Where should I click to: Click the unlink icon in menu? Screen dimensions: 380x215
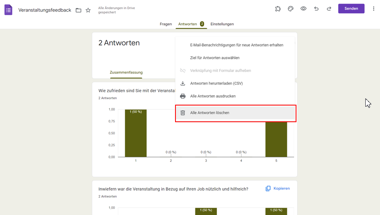183,71
